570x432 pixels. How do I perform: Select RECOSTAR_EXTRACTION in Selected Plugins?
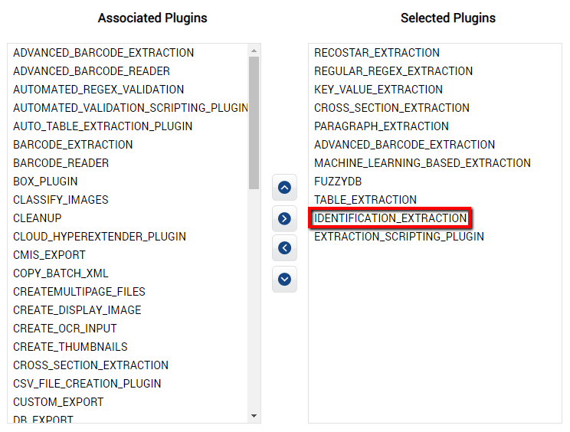[x=377, y=53]
